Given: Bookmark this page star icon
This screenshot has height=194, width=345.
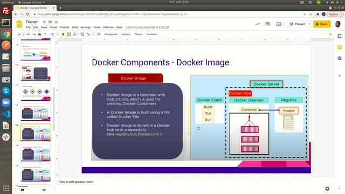Looking at the screenshot, I should click(310, 14).
